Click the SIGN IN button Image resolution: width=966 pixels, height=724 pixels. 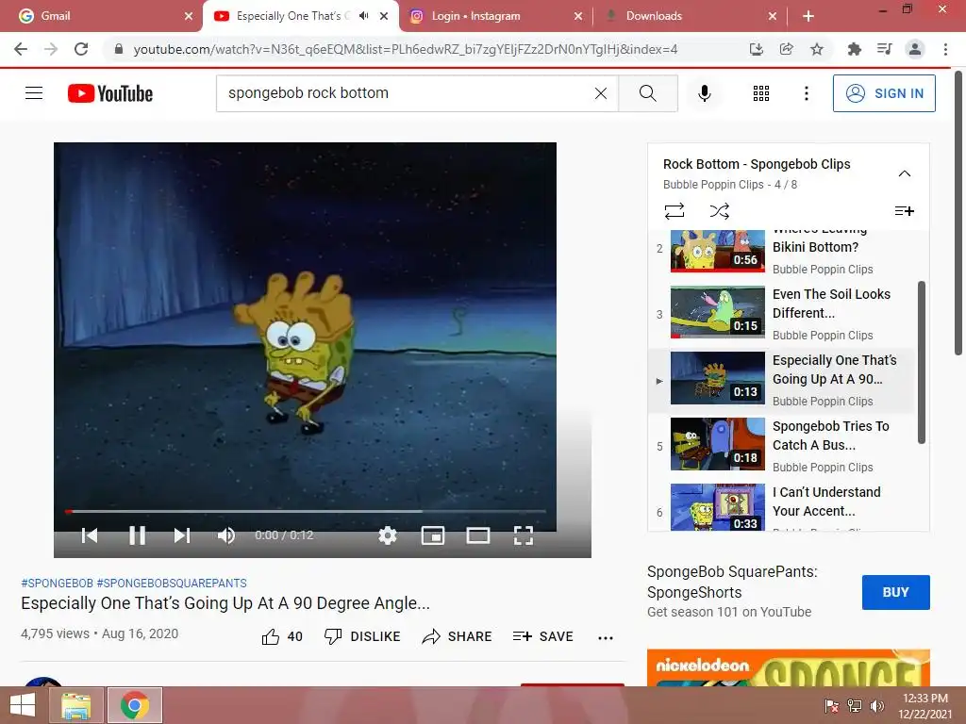883,93
